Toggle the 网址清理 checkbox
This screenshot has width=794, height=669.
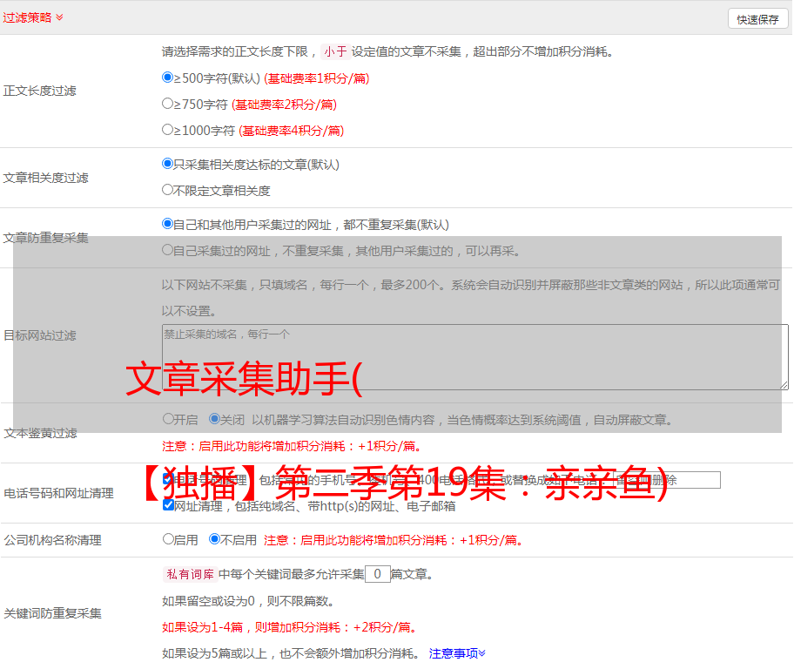coord(169,504)
